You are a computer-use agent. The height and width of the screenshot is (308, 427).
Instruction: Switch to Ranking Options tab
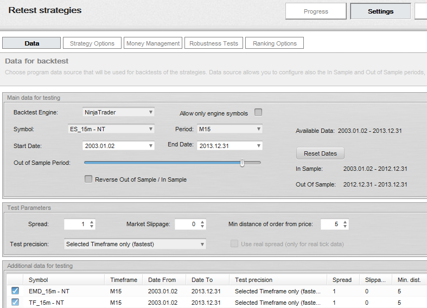275,43
